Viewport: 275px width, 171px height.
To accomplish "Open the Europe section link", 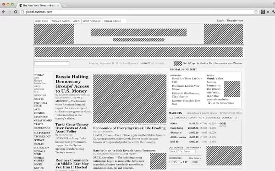I will (x=38, y=81).
